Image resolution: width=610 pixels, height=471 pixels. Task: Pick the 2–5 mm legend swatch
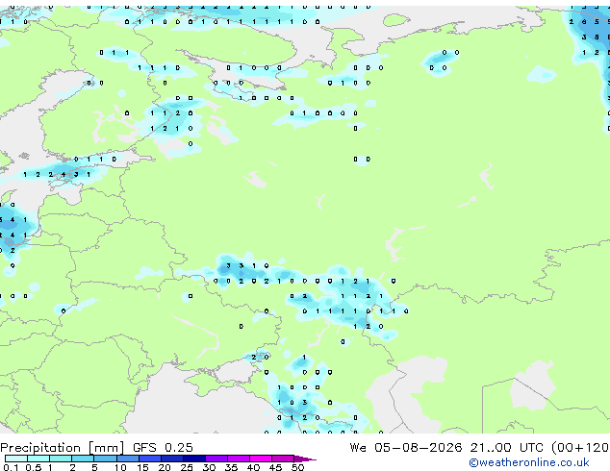pyautogui.click(x=83, y=459)
